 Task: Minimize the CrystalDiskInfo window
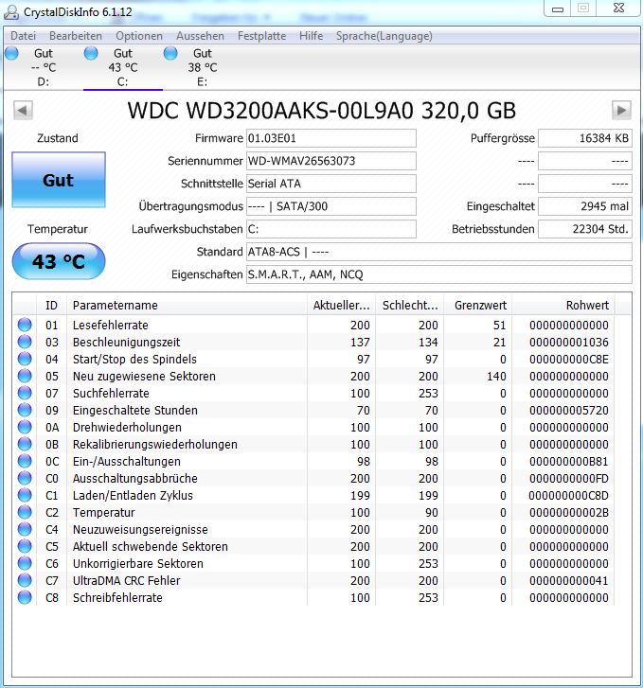(558, 9)
